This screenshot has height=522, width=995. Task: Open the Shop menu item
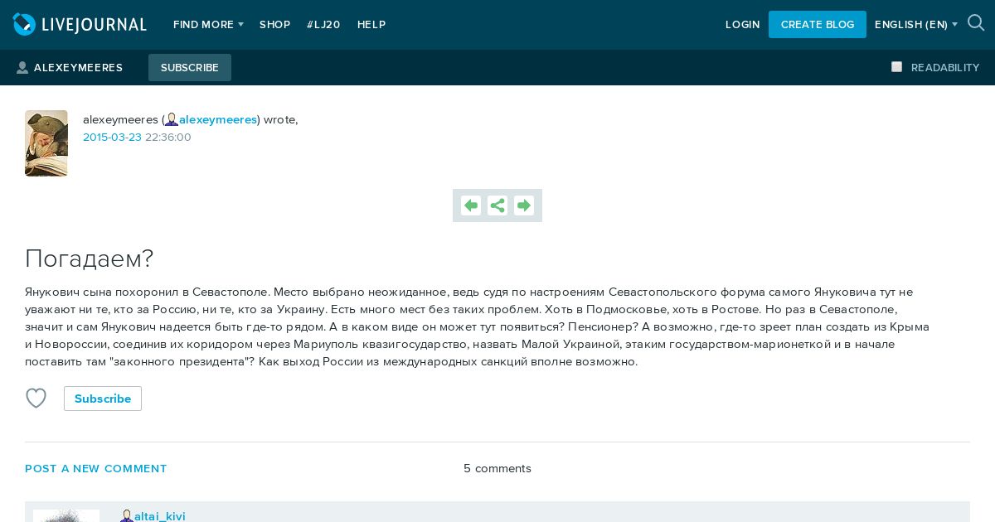pos(274,25)
